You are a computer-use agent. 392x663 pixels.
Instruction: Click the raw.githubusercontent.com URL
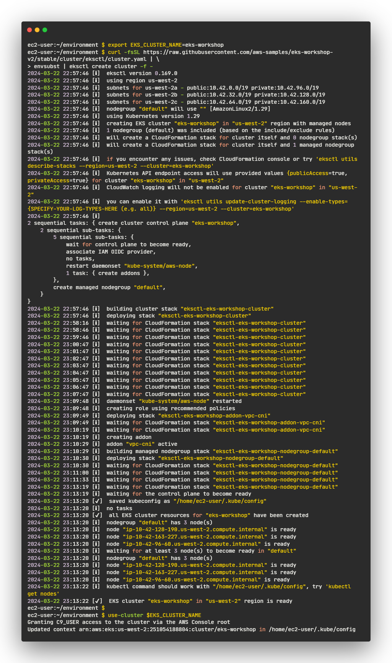tap(180, 56)
